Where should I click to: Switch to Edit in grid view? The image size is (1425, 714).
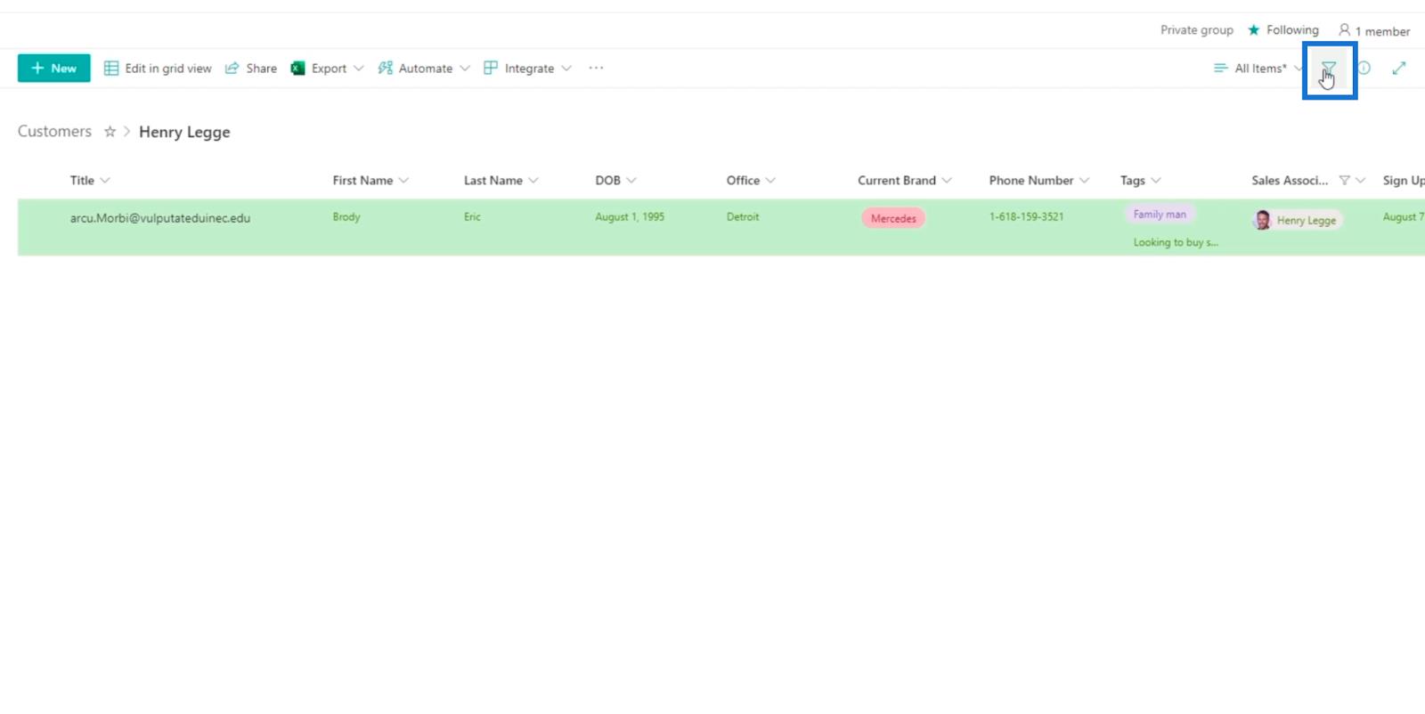click(x=158, y=69)
